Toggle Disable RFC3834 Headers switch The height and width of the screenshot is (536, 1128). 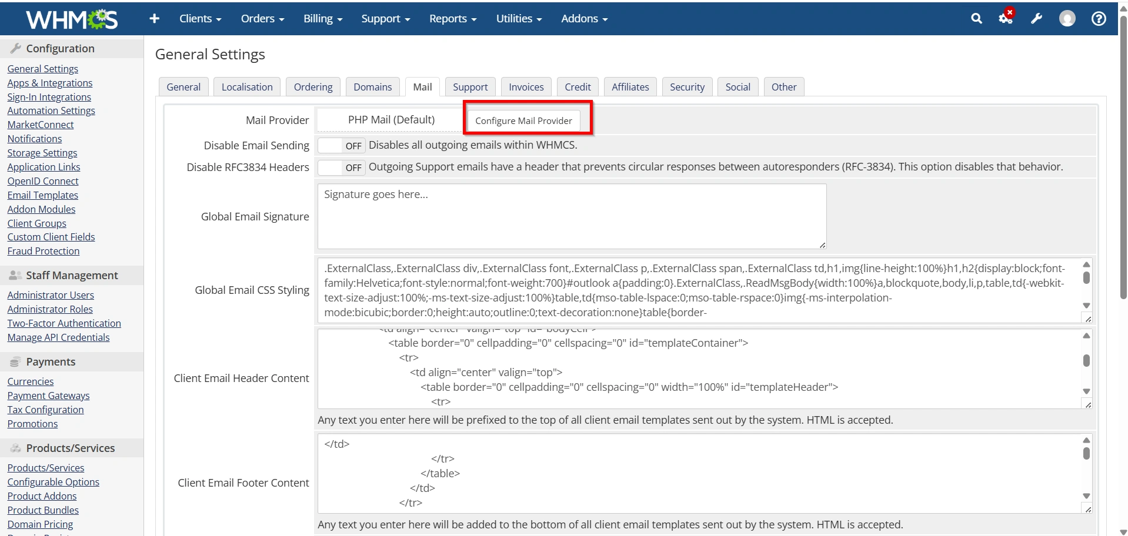point(342,168)
